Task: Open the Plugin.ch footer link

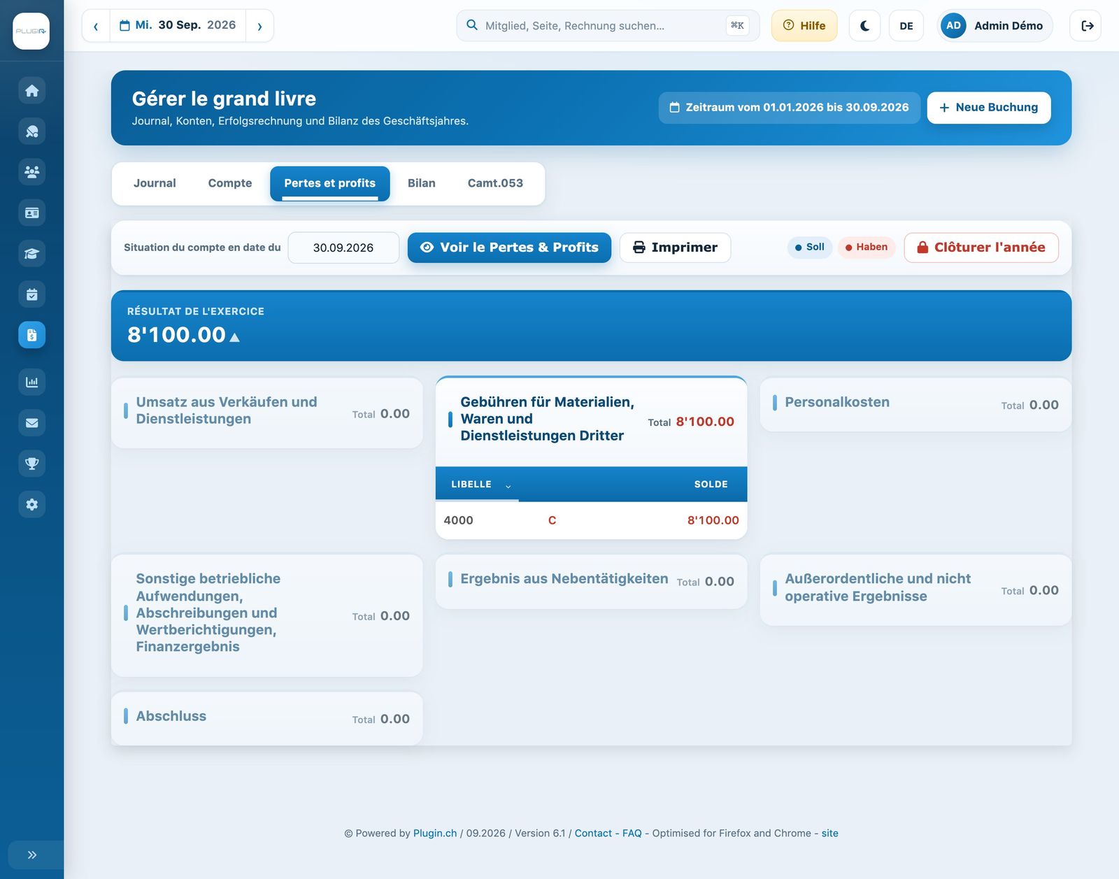Action: click(x=435, y=833)
